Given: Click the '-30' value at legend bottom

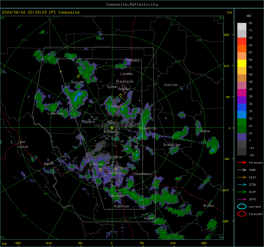Looking at the screenshot, I should coord(251,155).
